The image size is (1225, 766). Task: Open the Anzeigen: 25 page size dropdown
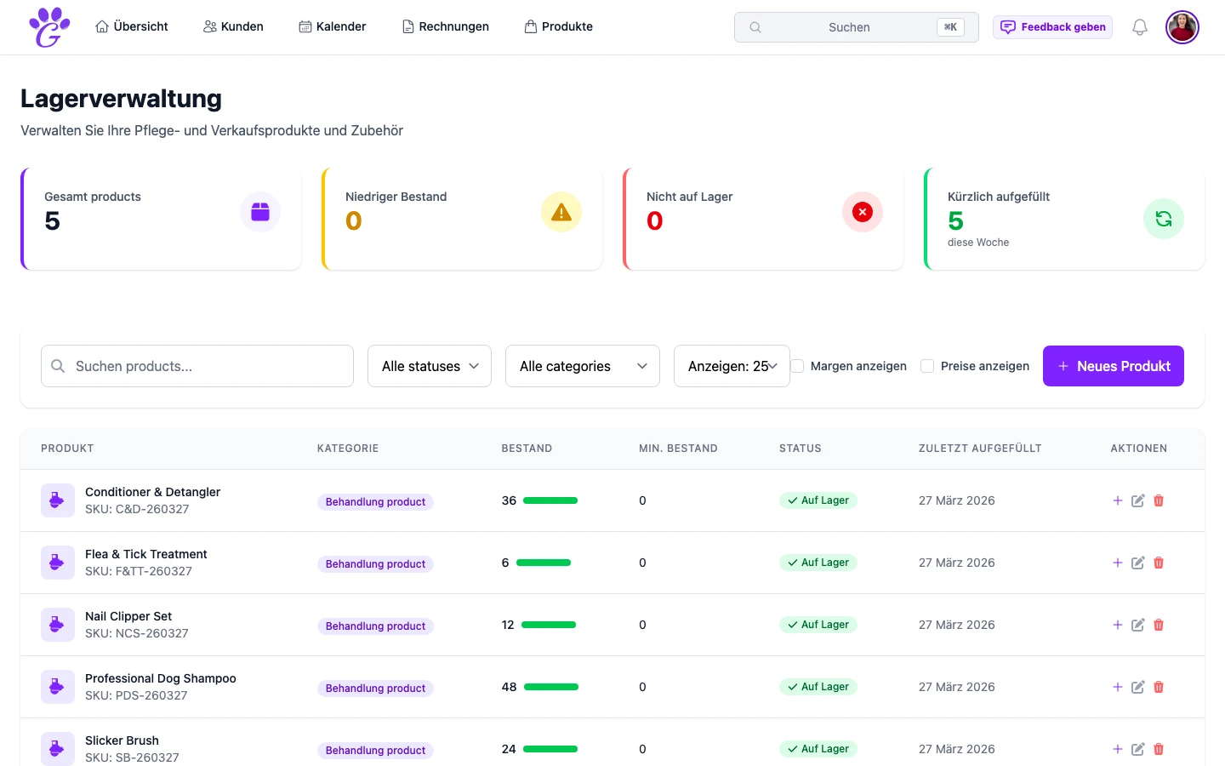[x=732, y=366]
